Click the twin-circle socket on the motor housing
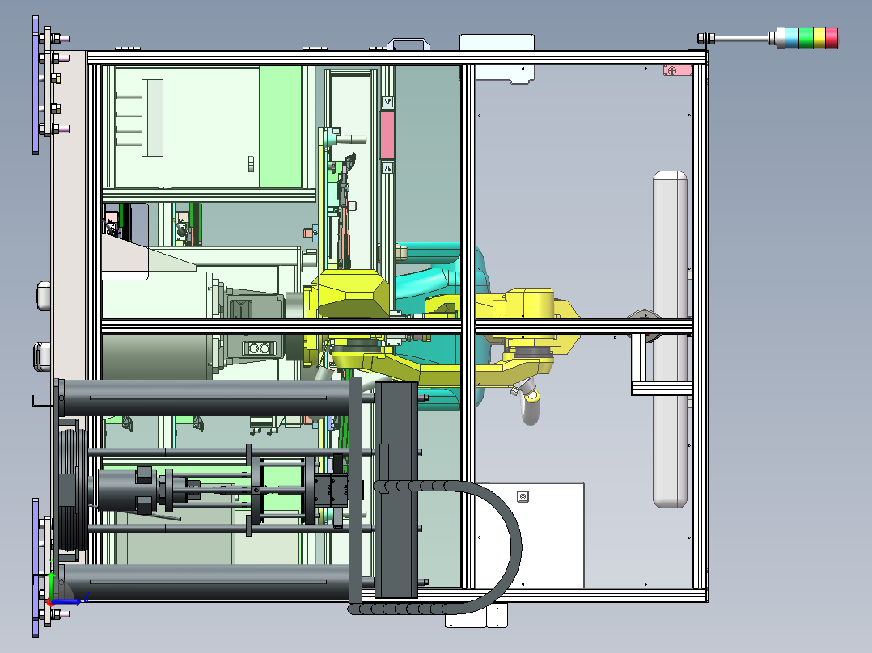 coord(259,348)
